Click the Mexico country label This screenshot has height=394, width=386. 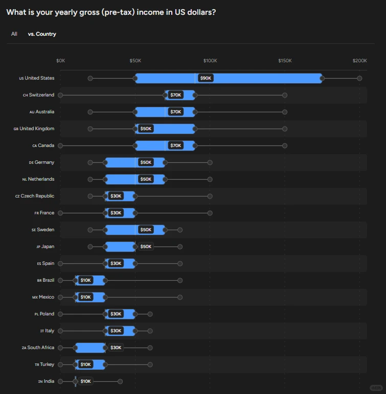tap(43, 297)
